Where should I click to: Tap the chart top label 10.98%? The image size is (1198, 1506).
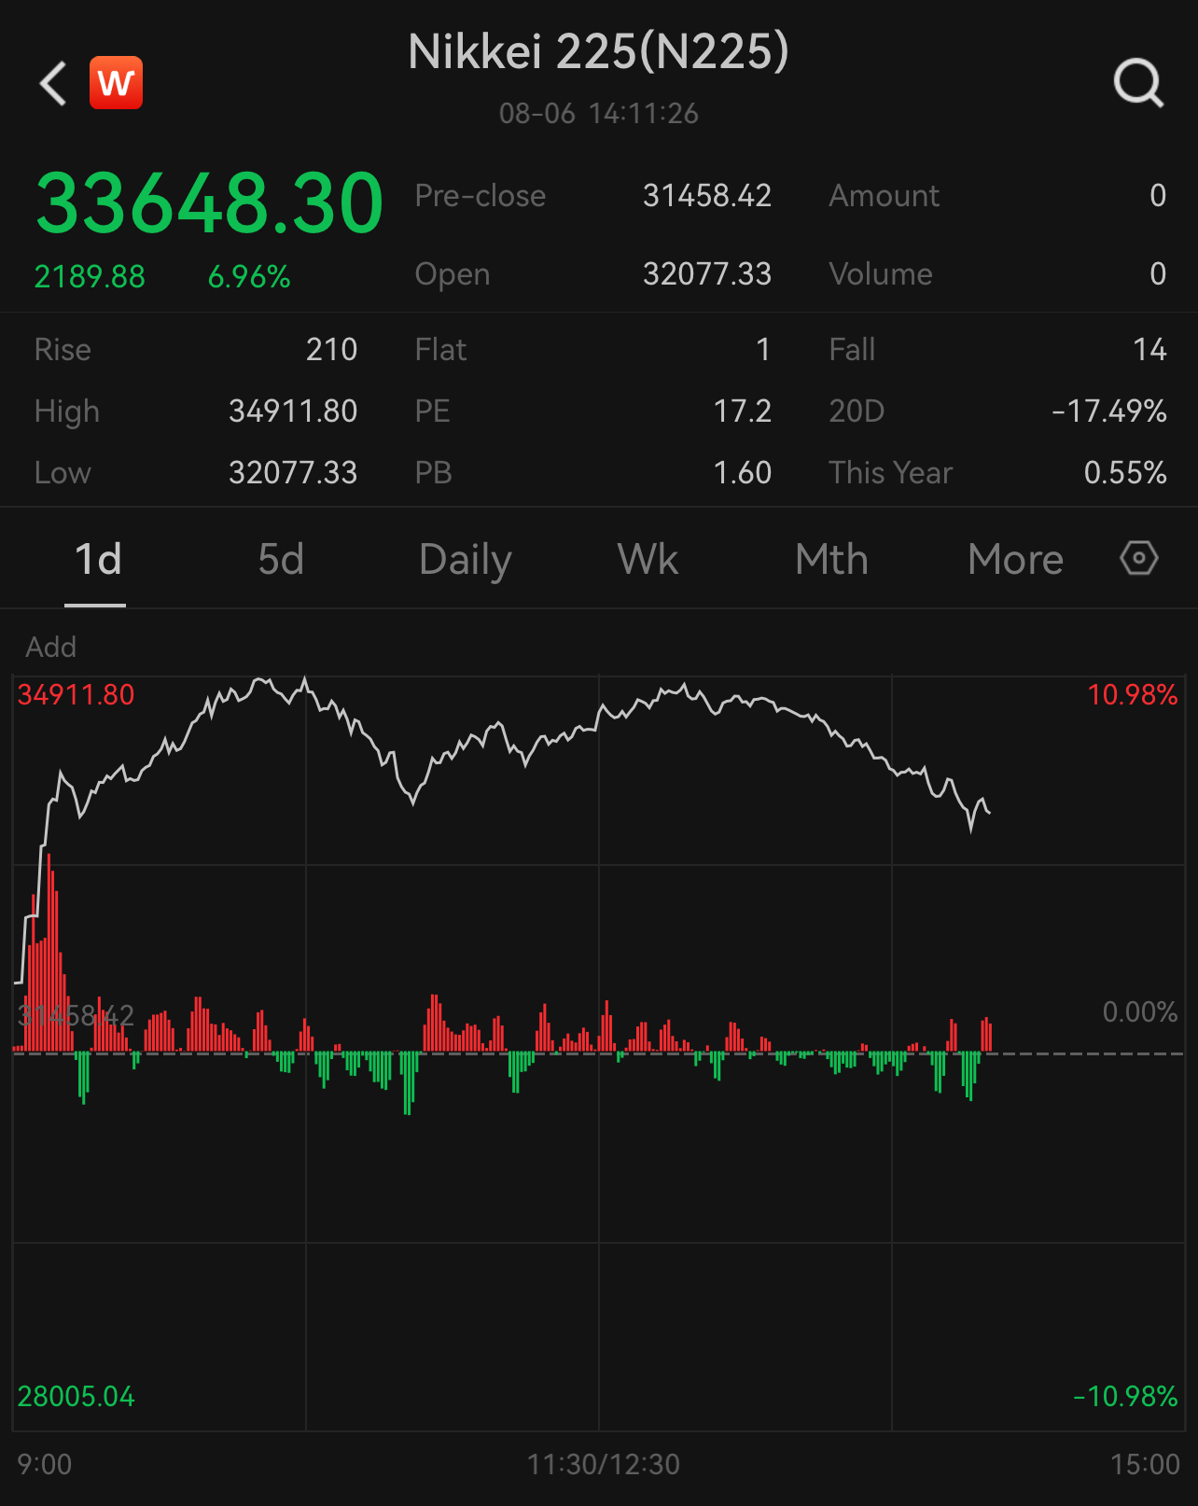(1133, 695)
